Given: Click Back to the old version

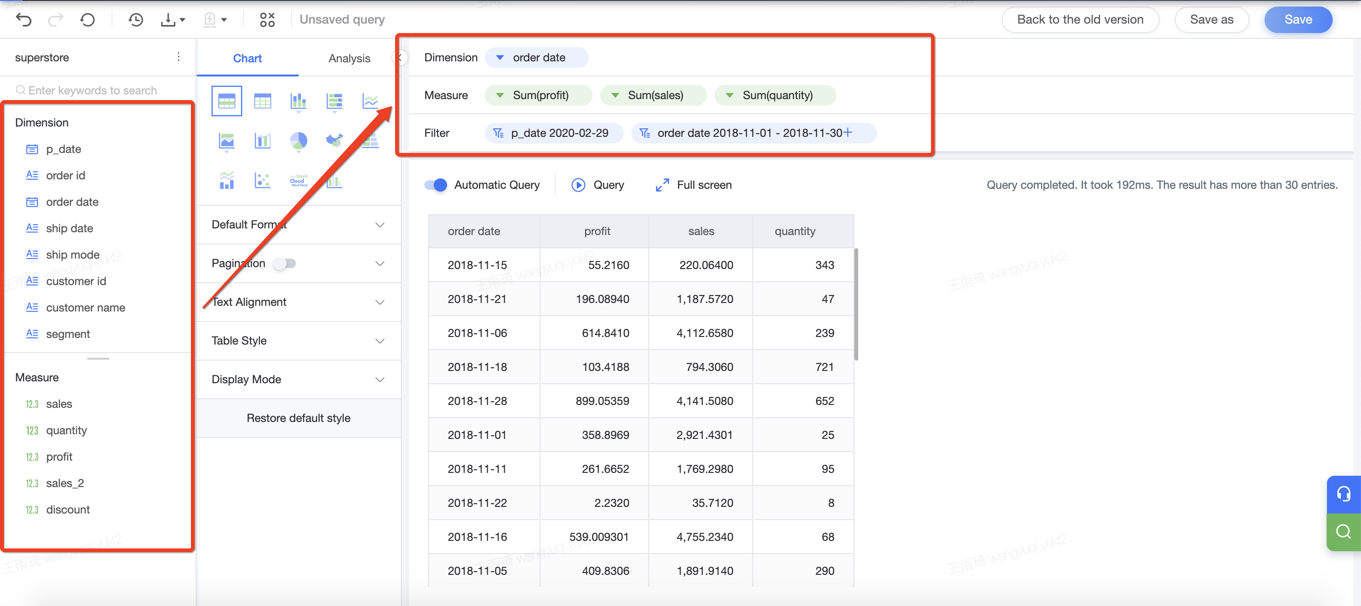Looking at the screenshot, I should [x=1080, y=19].
